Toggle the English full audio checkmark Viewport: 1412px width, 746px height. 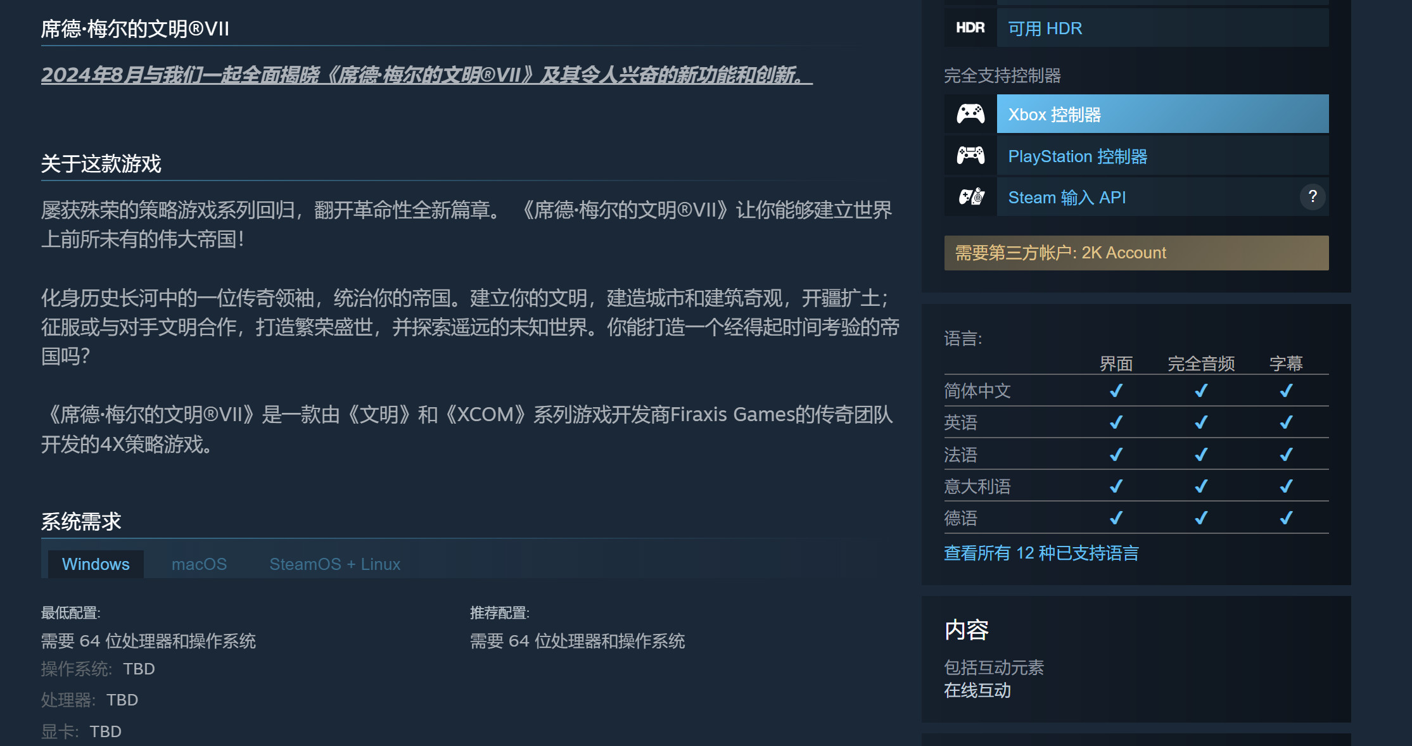tap(1200, 422)
